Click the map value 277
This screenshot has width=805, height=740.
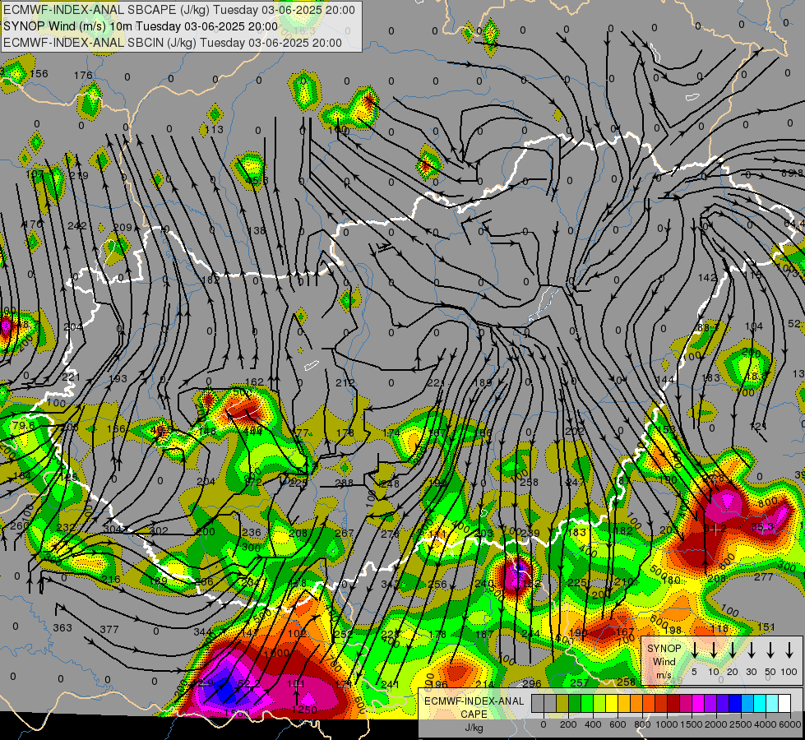point(763,577)
